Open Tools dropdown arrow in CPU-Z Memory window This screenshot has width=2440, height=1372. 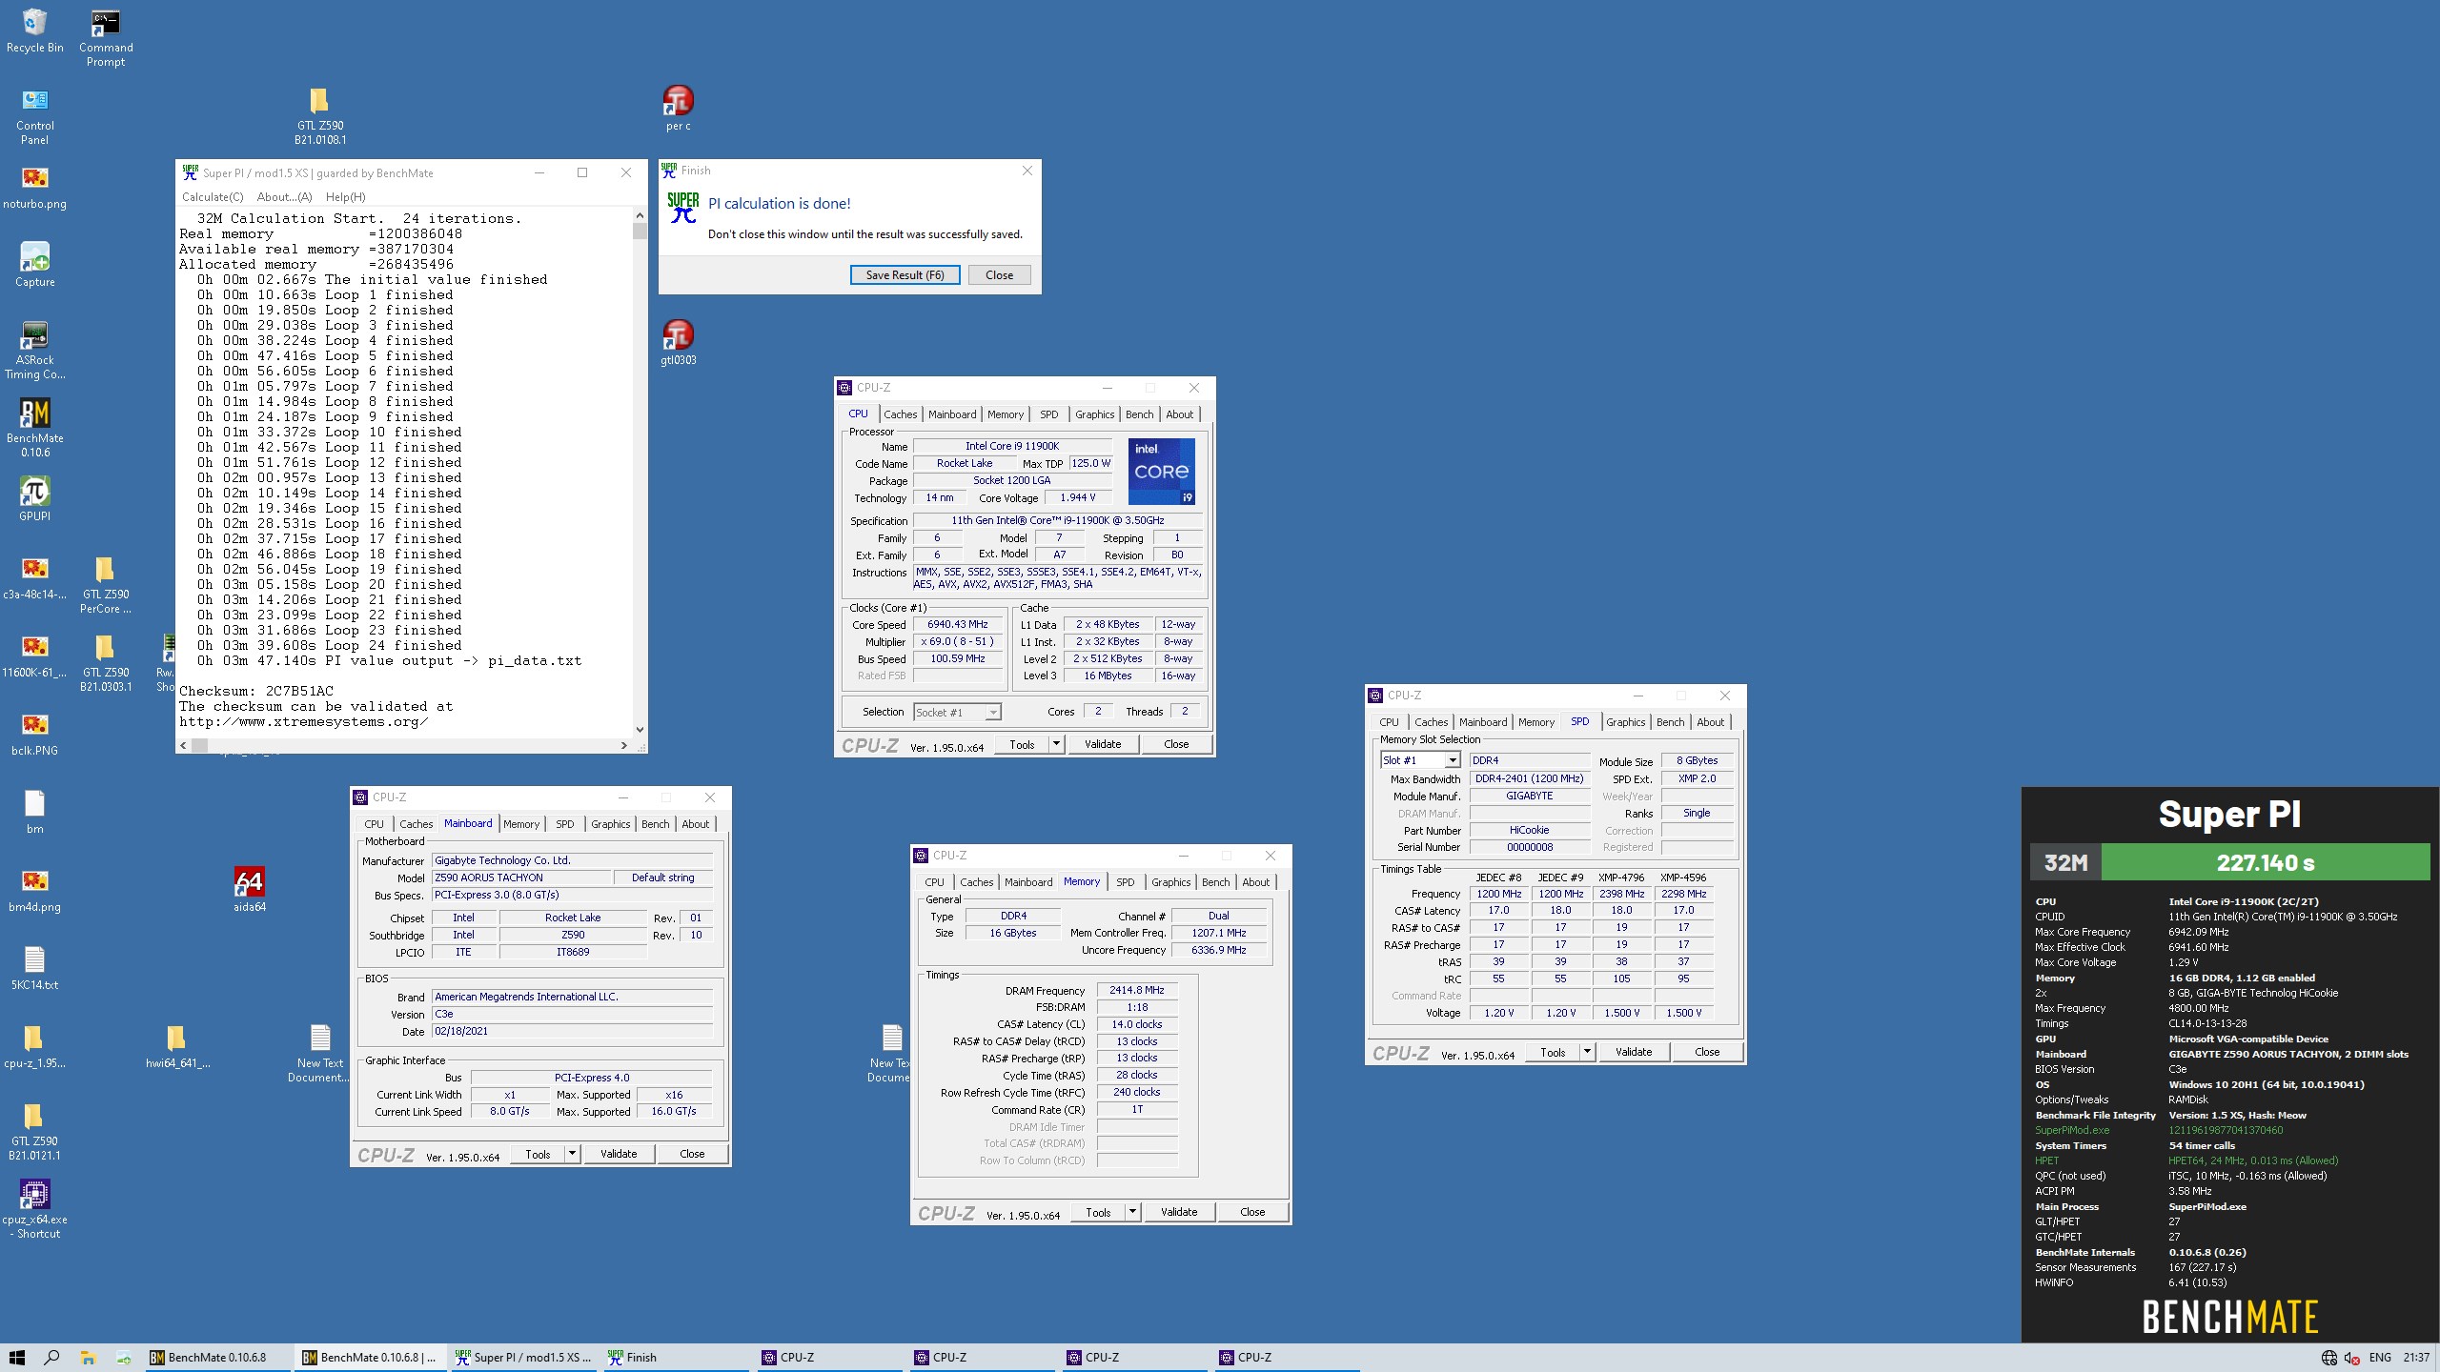tap(1132, 1212)
